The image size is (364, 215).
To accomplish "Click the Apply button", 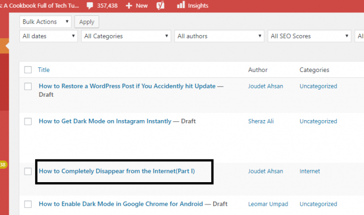I will click(86, 22).
